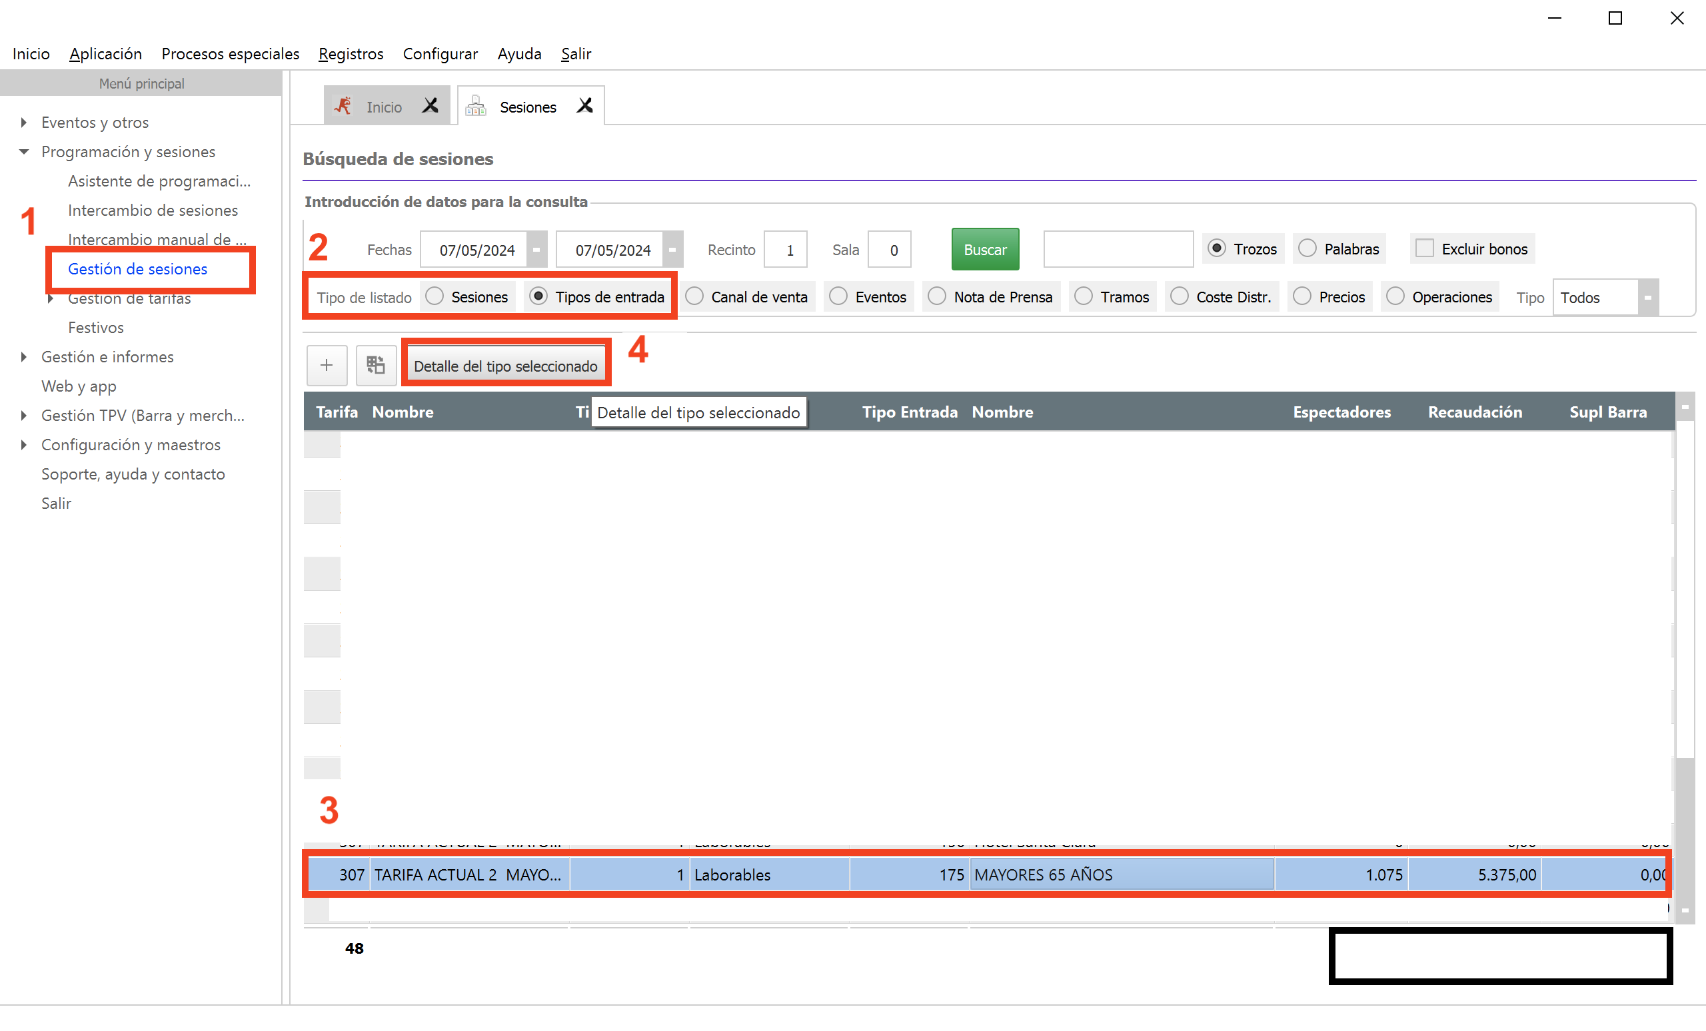Open the second date picker dropdown

[672, 250]
